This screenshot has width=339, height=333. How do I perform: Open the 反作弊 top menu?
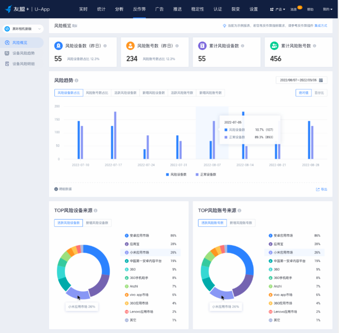(139, 9)
